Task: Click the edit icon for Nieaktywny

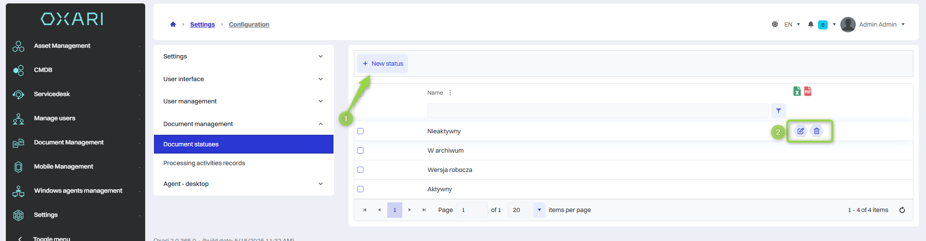Action: point(801,131)
